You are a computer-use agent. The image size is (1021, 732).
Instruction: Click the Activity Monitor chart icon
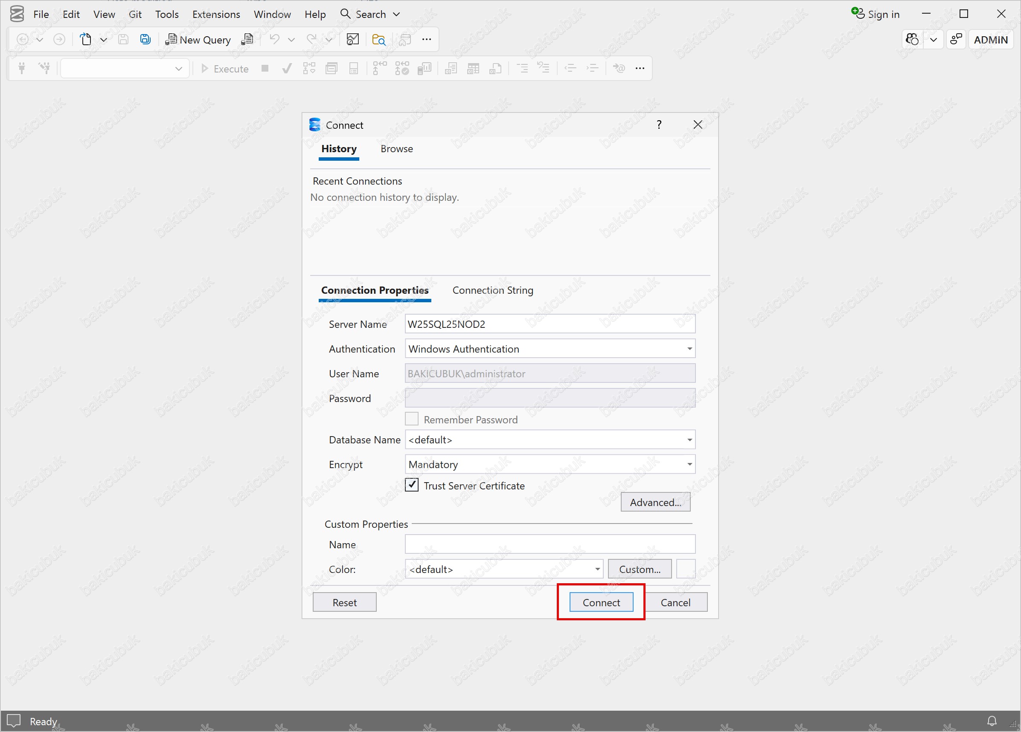coord(352,40)
